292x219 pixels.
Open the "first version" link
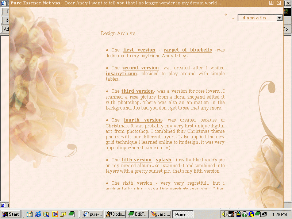point(139,50)
